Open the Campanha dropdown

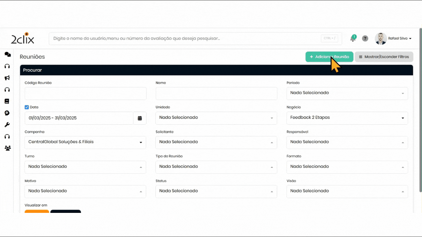pos(85,142)
